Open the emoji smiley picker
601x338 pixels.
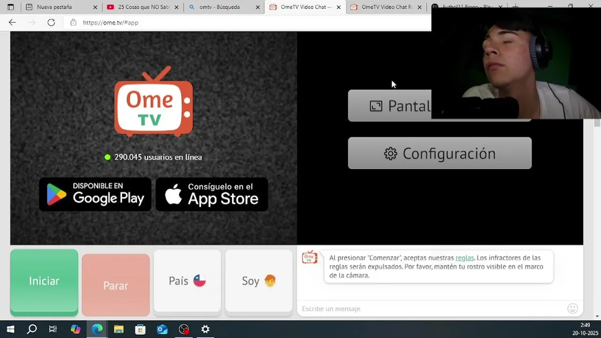[x=572, y=308]
